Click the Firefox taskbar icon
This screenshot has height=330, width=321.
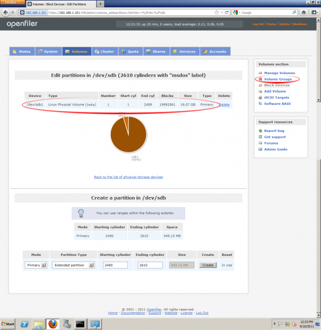point(53,324)
